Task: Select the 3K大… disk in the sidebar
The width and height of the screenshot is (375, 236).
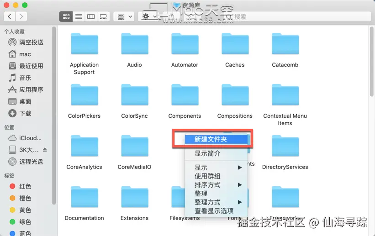Action: (24, 150)
